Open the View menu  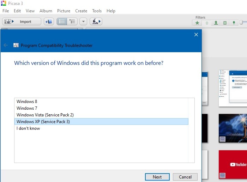pos(30,11)
